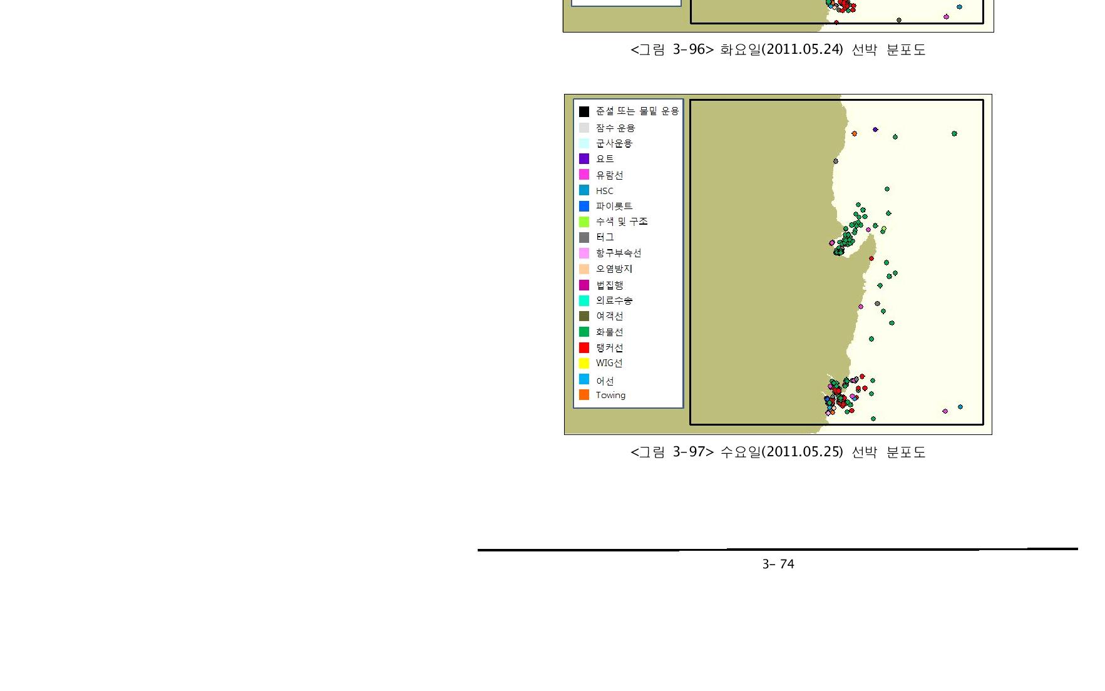Select the light pink 항구부속선 swatch
Screen dimensions: 1105x691
[584, 253]
